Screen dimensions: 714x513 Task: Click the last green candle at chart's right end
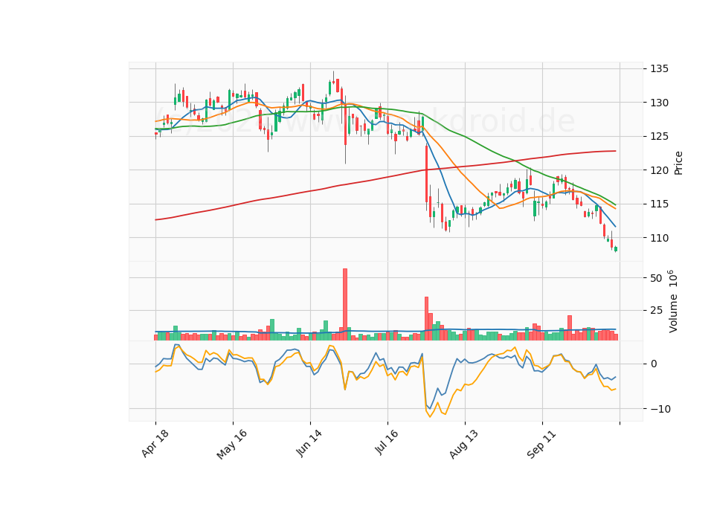click(616, 249)
